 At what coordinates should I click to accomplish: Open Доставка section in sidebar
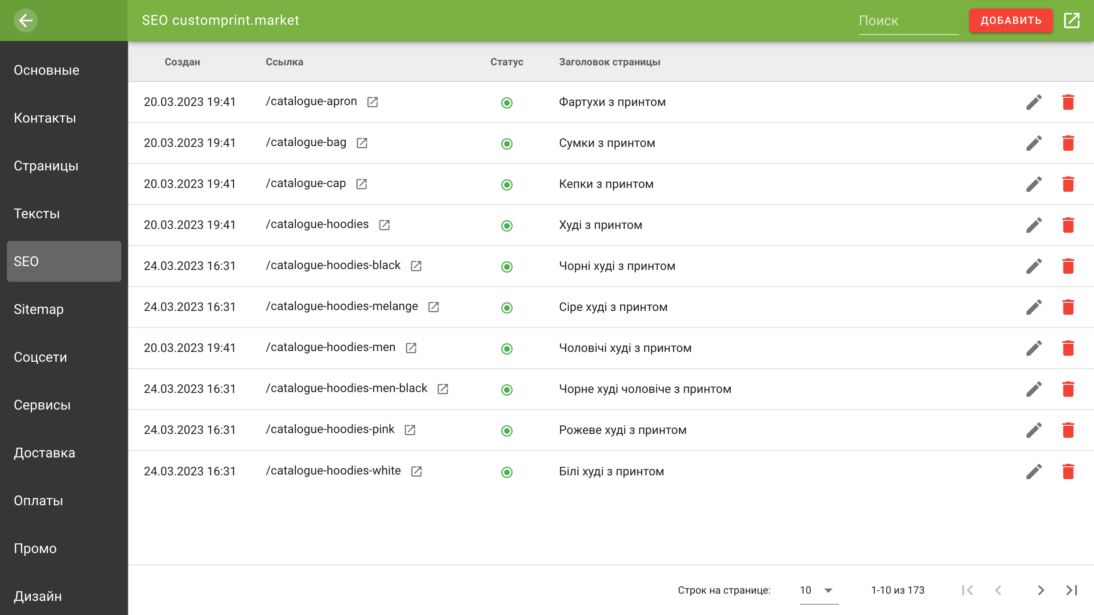point(64,453)
